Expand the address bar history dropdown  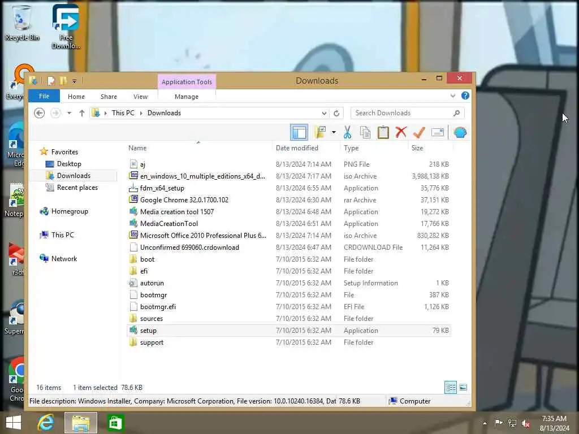click(x=324, y=113)
